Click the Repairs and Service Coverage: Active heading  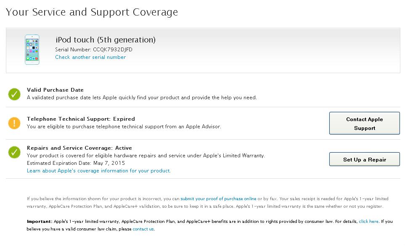(79, 148)
